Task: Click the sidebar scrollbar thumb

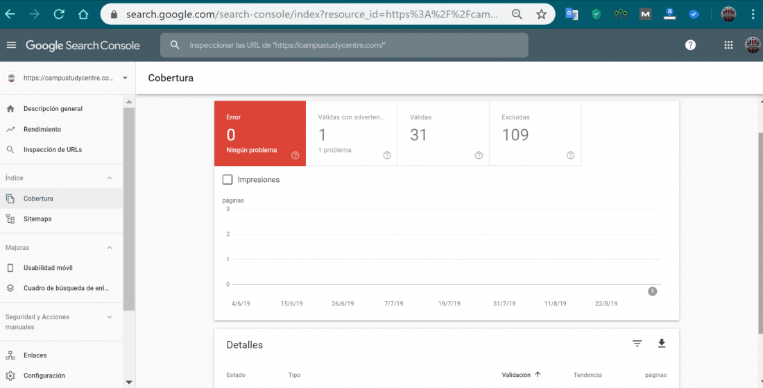Action: tap(129, 209)
